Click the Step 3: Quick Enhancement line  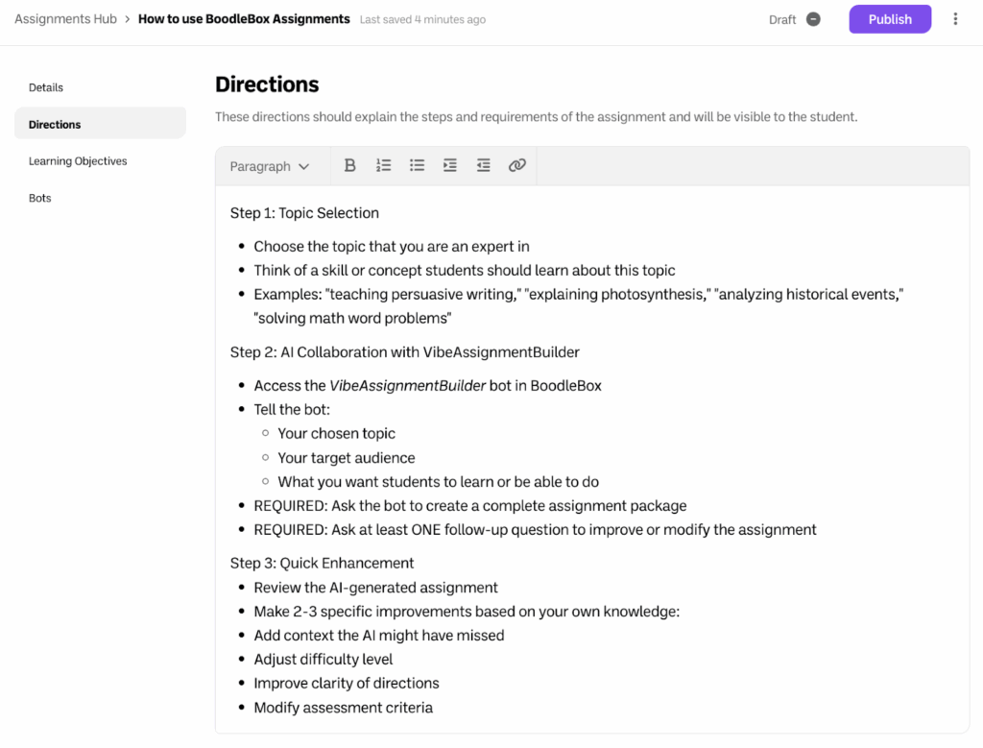[x=322, y=563]
